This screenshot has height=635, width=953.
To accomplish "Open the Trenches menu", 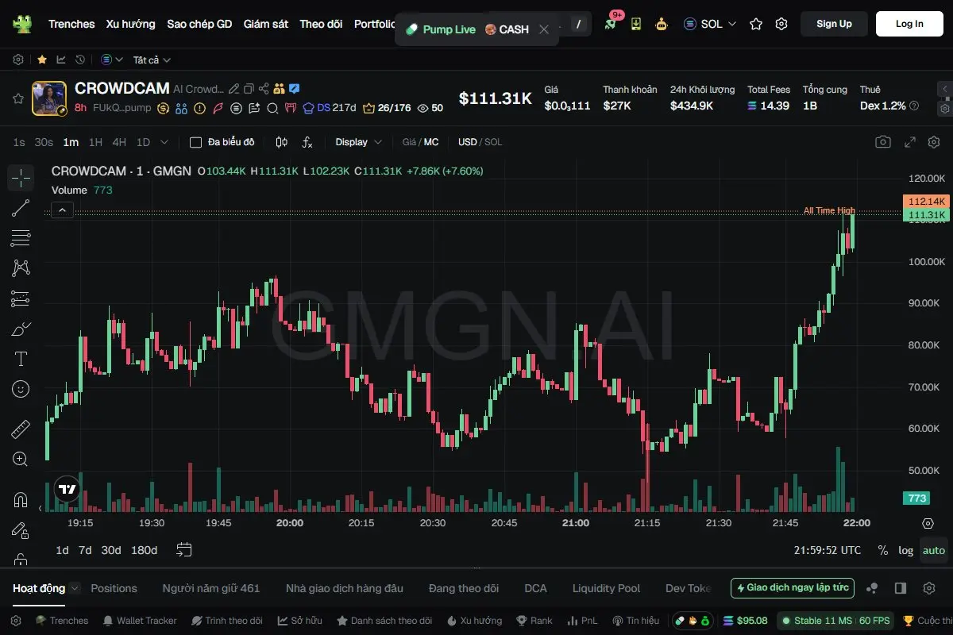I will [71, 24].
